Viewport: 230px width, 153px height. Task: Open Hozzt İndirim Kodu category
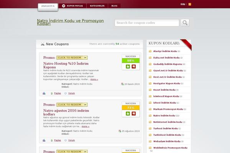(x=164, y=90)
